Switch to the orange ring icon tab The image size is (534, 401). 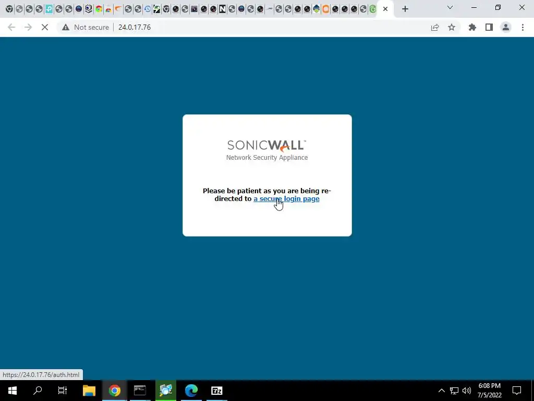point(325,9)
